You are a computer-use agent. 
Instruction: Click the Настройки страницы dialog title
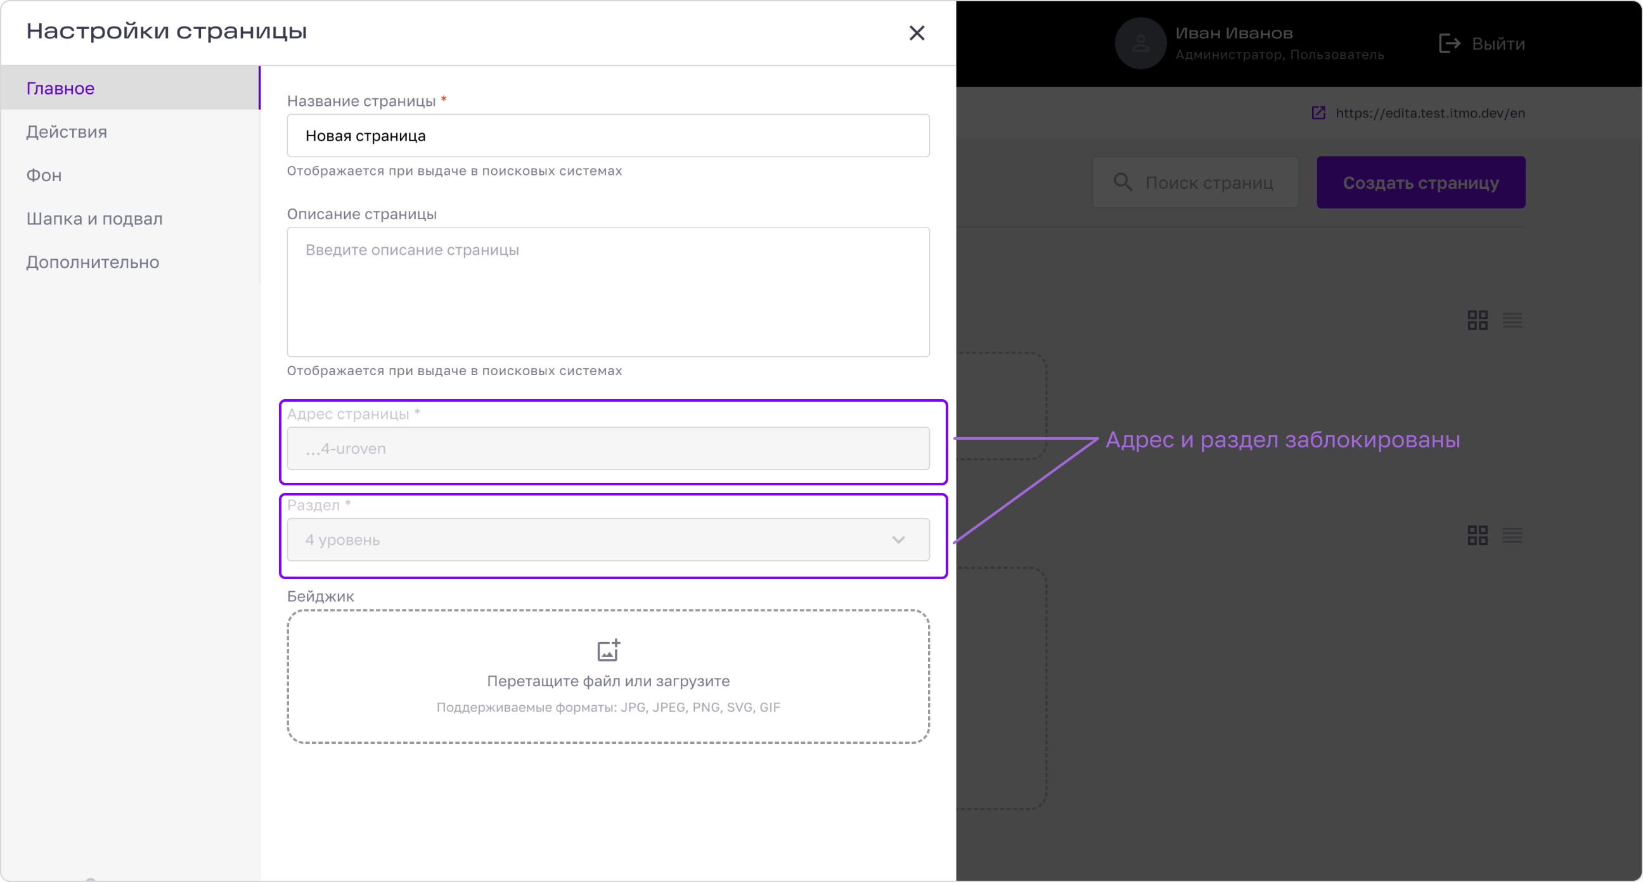pos(167,31)
